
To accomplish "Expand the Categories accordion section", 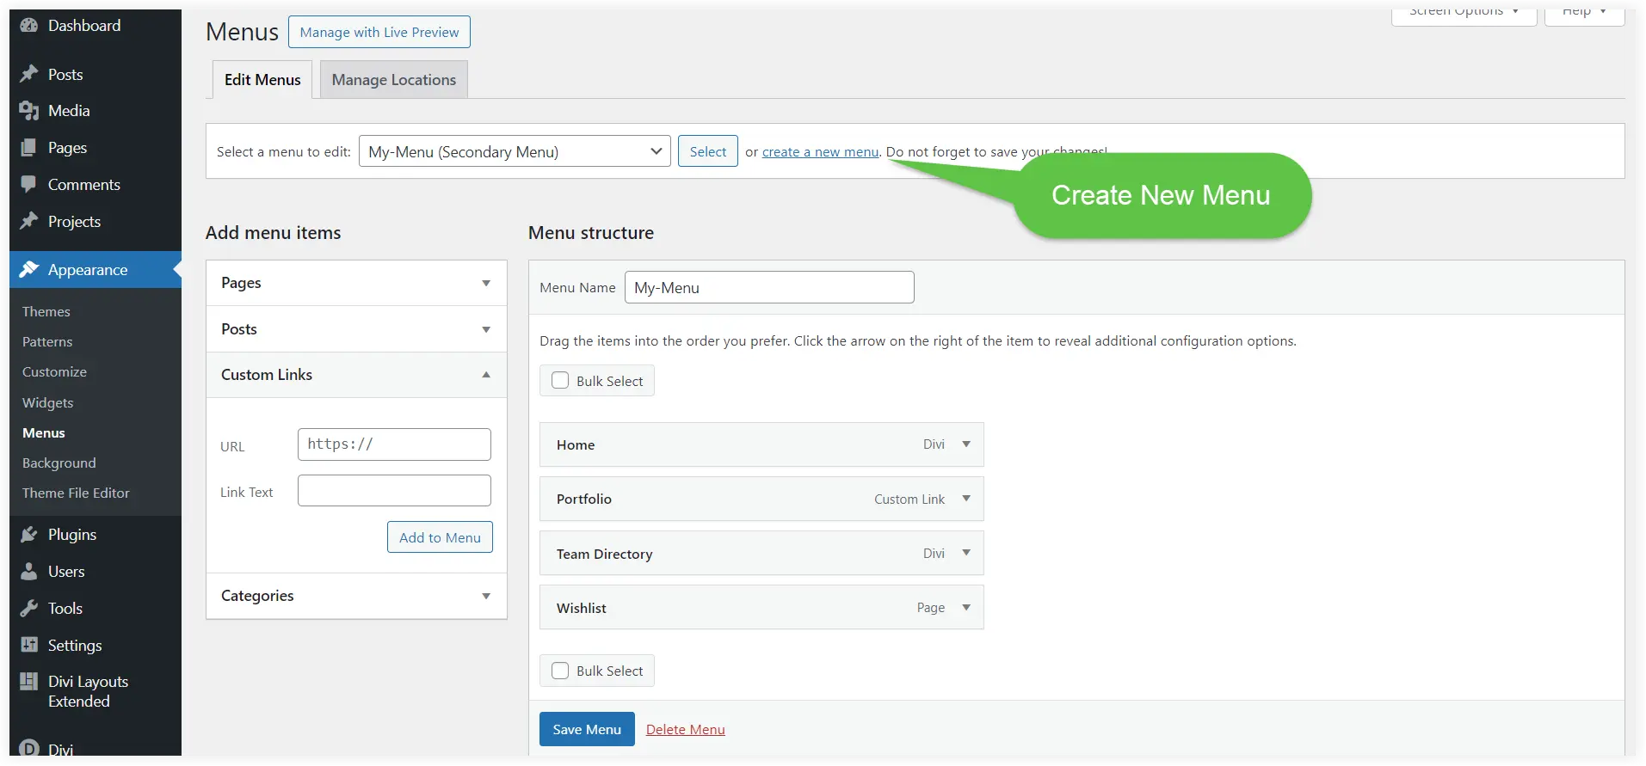I will 356,596.
